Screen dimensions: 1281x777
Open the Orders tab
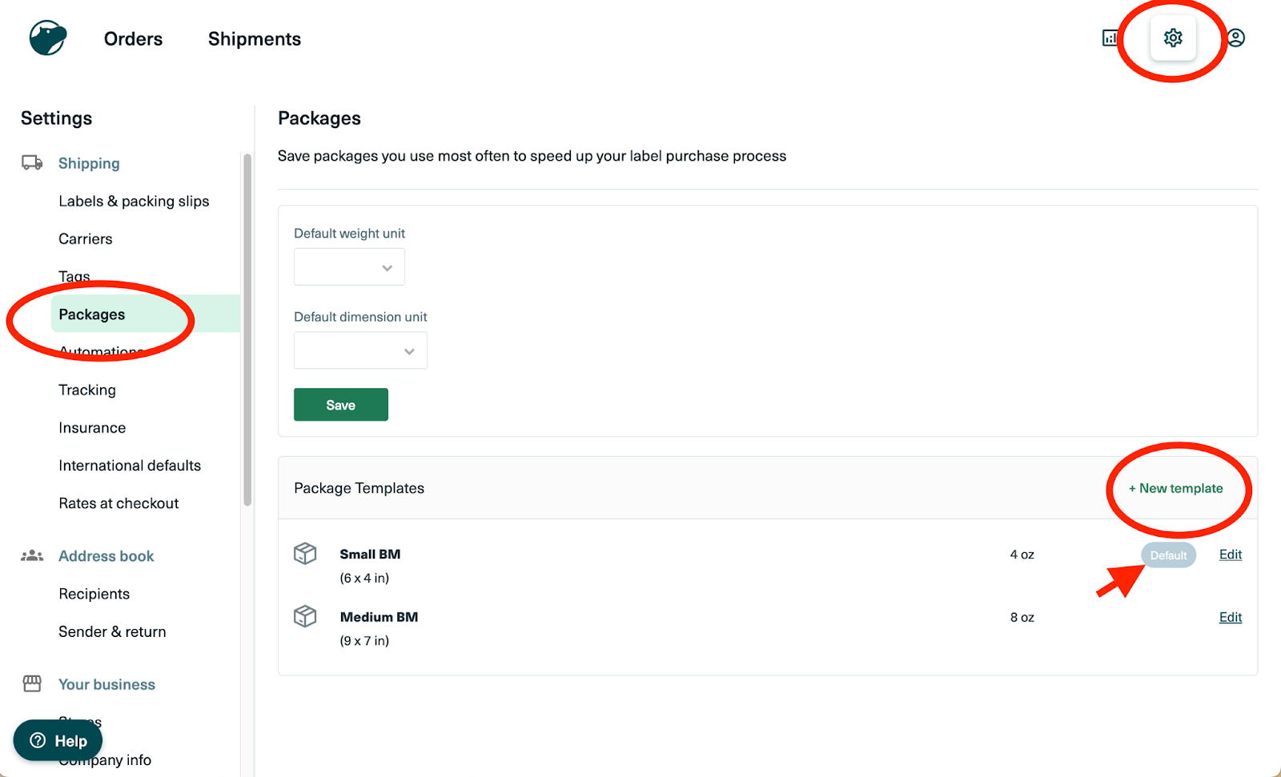click(133, 39)
